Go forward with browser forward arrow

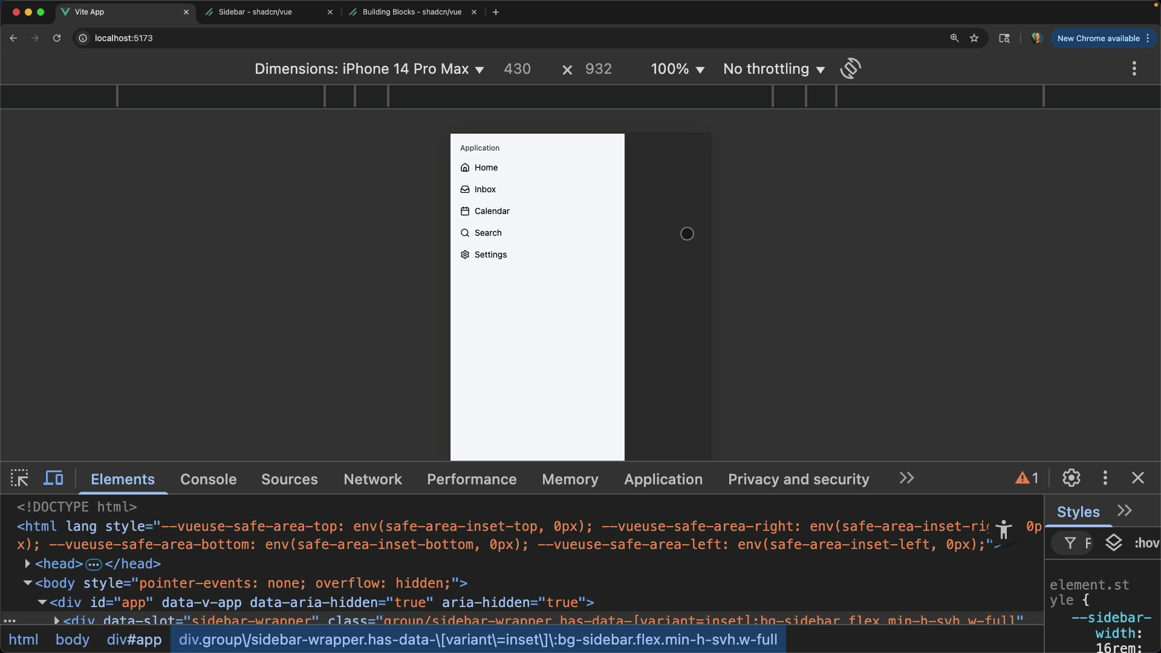pos(35,38)
